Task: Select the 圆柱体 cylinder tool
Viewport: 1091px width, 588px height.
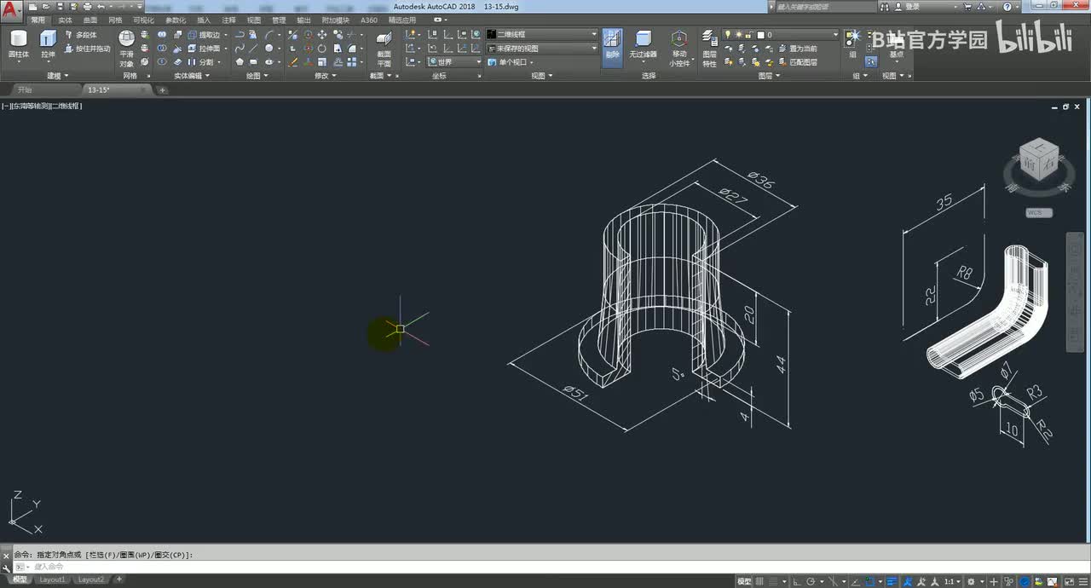Action: [x=19, y=44]
